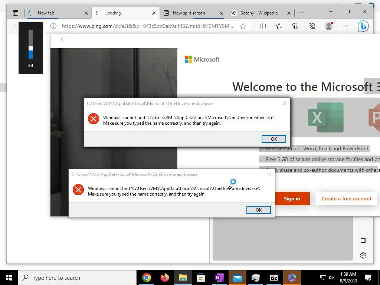Open the clock showing 1:39 AM

[348, 278]
